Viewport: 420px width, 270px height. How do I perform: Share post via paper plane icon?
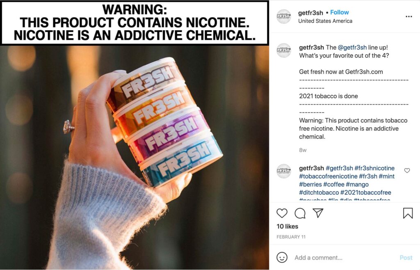318,213
